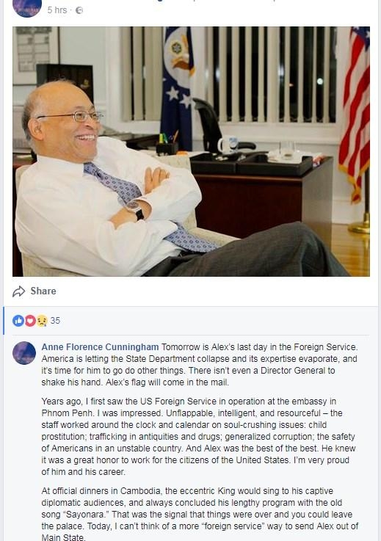Click the American flag in the photo

click(355, 114)
